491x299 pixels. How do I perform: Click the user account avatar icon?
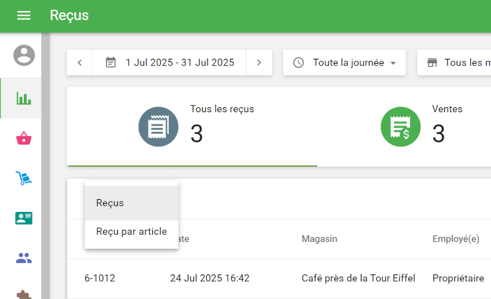point(24,55)
